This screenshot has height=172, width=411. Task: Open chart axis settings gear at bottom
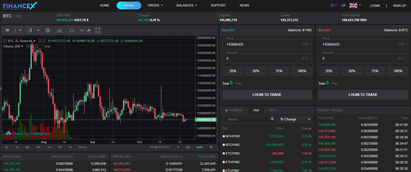211,147
